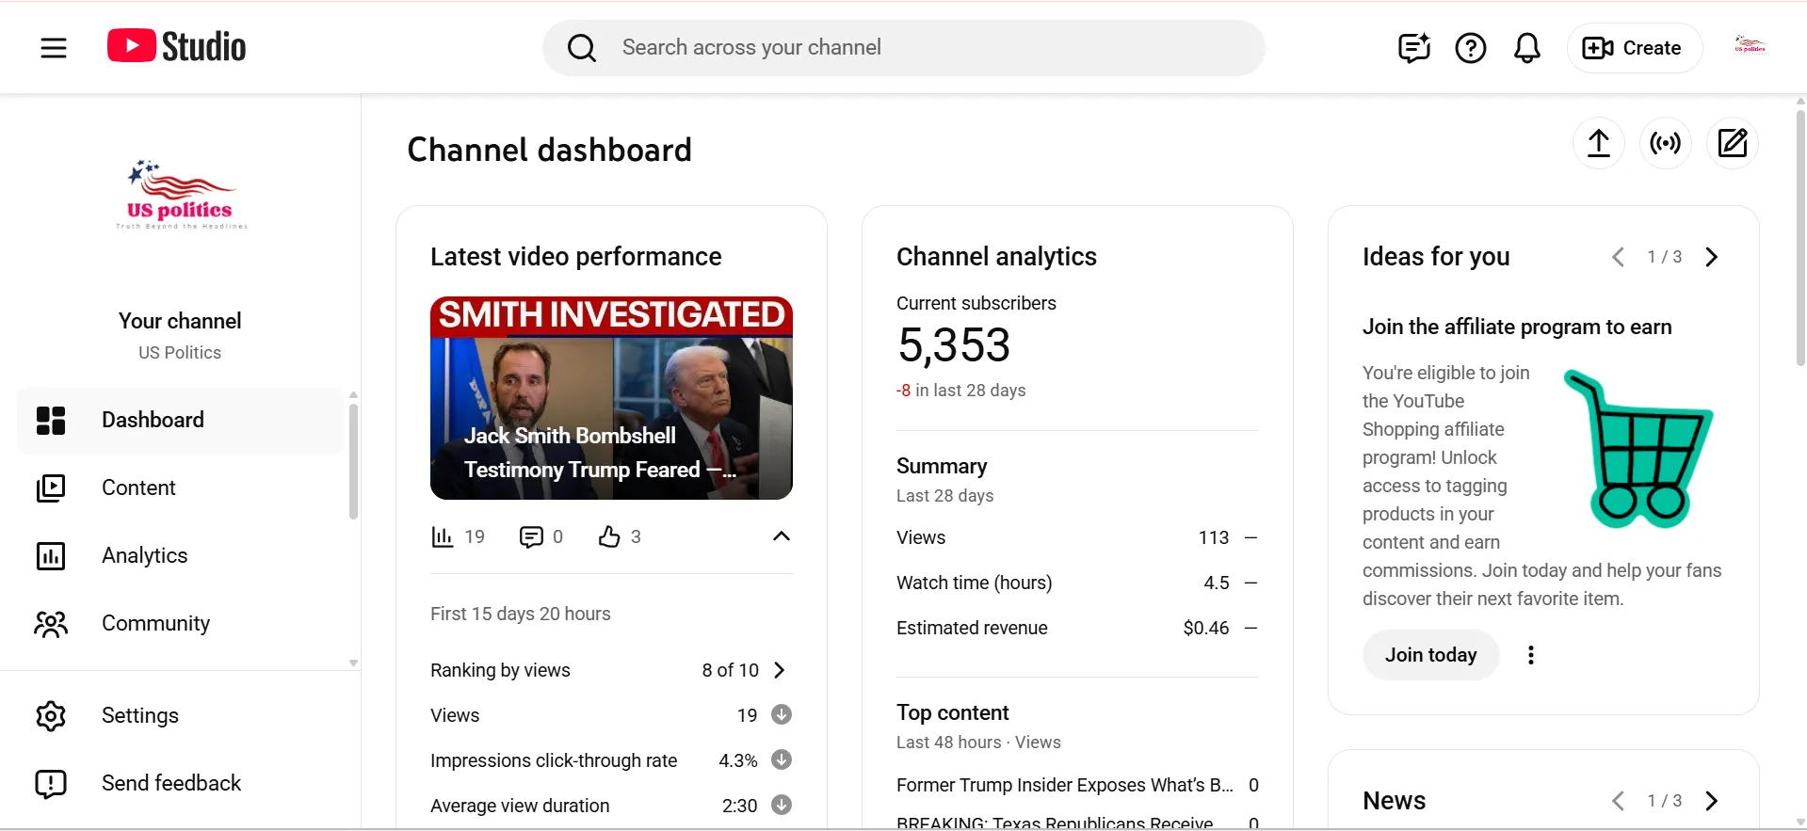Open Former Trump Insider Exposes video link
This screenshot has width=1807, height=831.
1065,785
